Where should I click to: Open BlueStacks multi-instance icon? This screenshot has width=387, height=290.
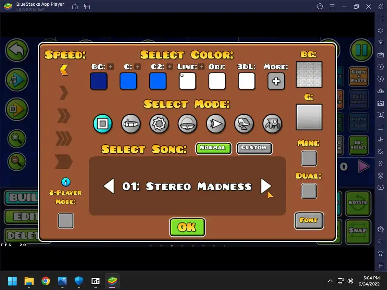87,7
